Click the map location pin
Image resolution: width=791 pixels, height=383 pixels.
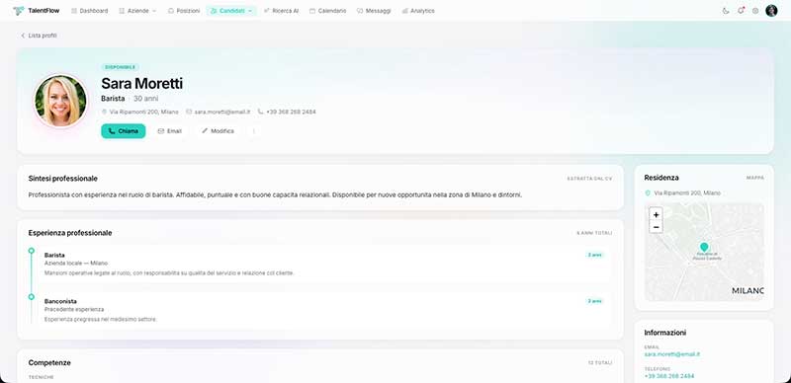[704, 247]
